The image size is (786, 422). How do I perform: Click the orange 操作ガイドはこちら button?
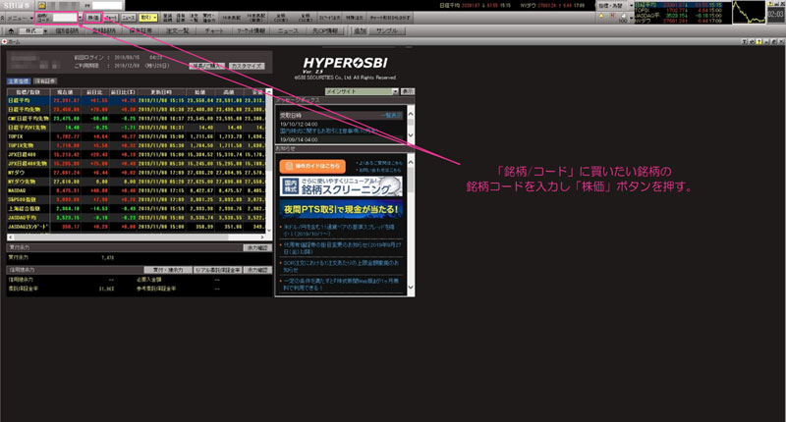click(x=312, y=166)
